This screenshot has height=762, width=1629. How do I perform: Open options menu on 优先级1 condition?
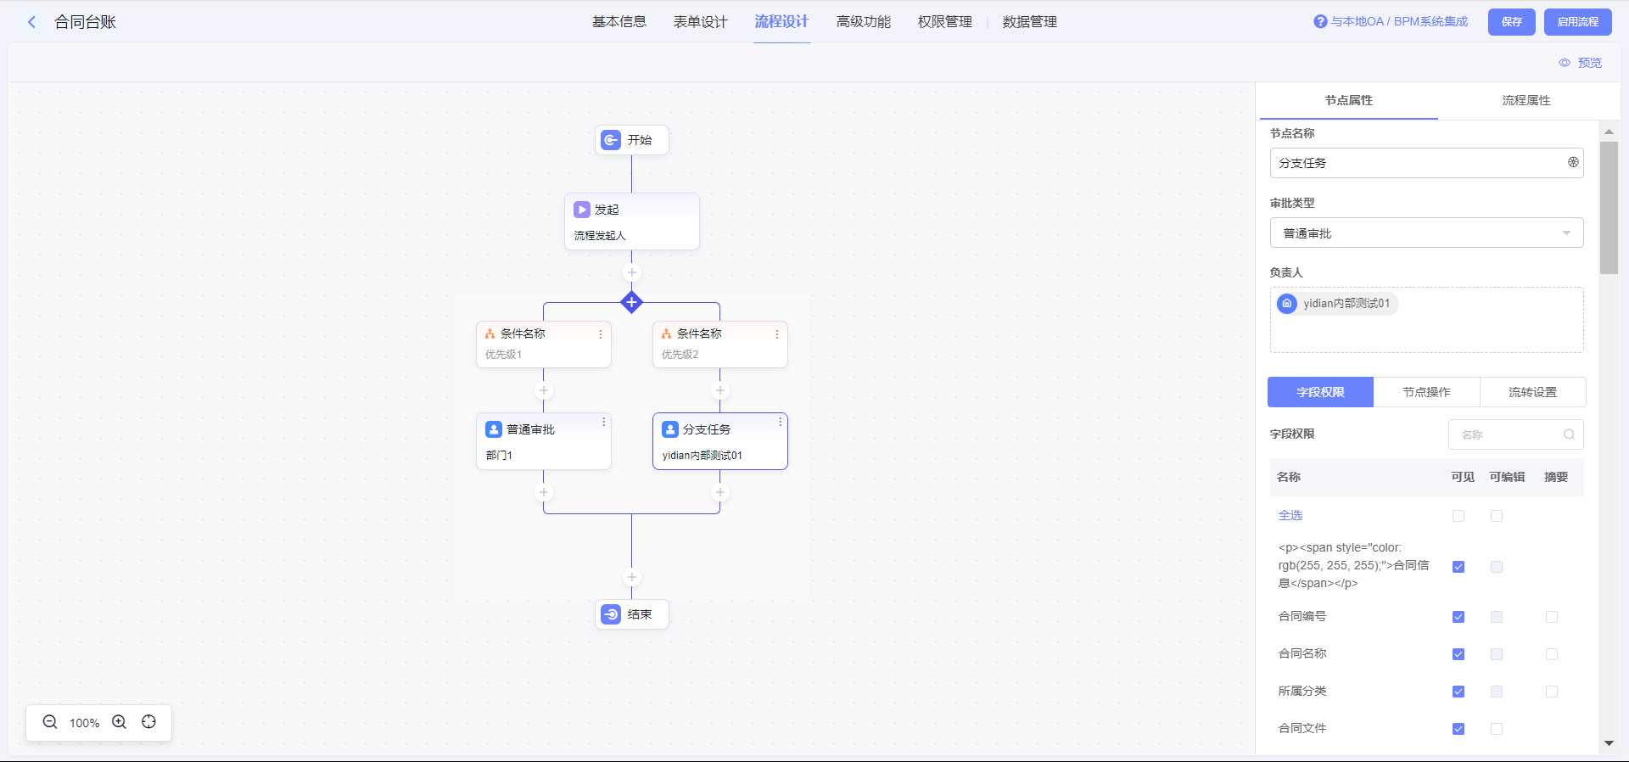pyautogui.click(x=600, y=334)
